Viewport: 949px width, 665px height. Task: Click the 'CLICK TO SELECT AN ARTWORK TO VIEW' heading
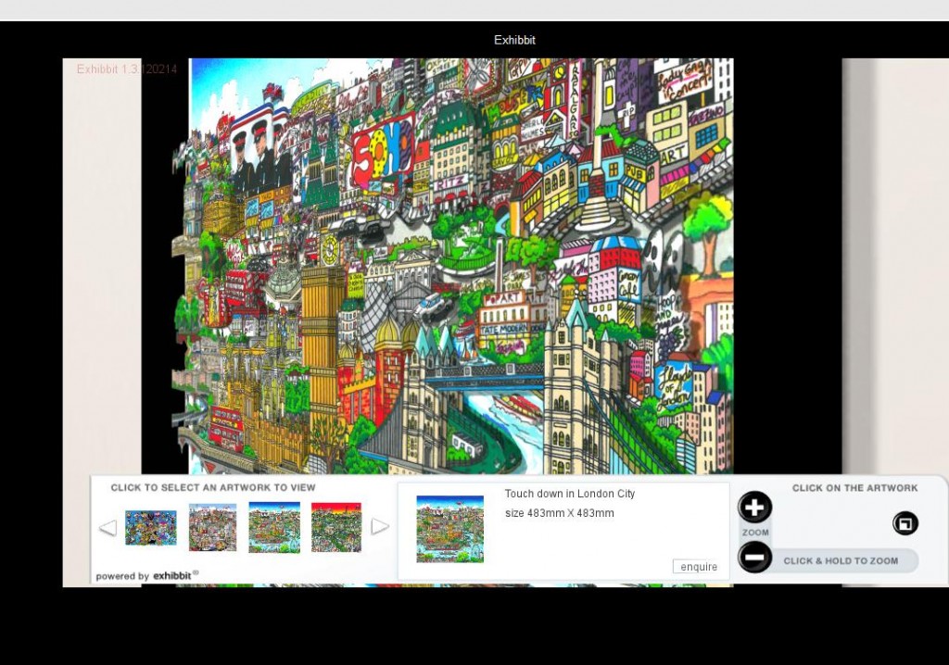point(213,488)
